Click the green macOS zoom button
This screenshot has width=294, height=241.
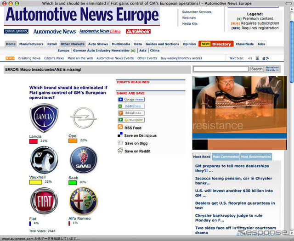click(x=17, y=3)
